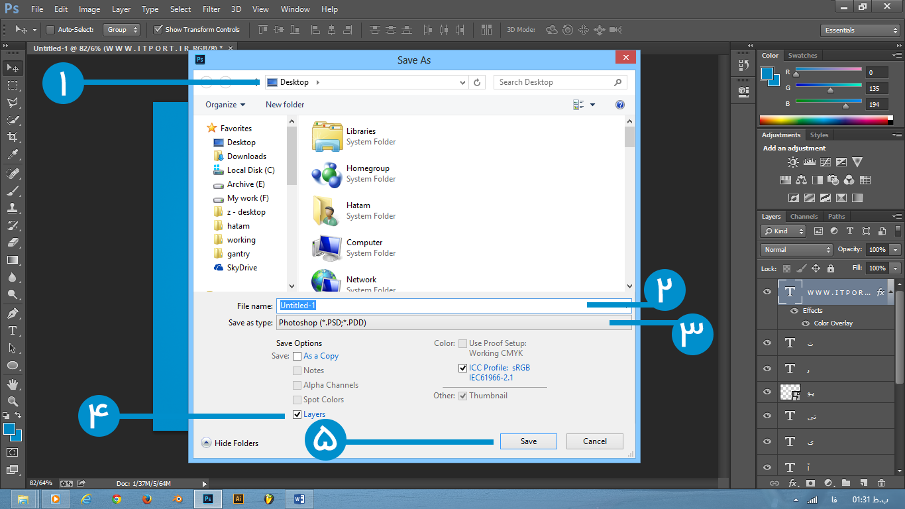Add a Photo Filter adjustment
905x509 pixels.
(833, 180)
